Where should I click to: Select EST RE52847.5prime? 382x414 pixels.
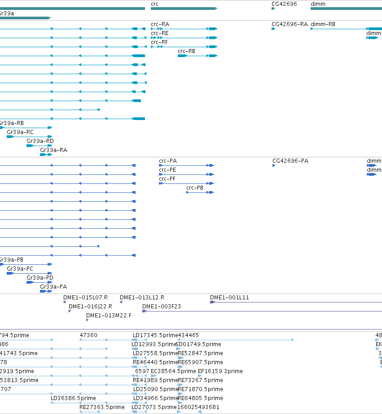200,353
